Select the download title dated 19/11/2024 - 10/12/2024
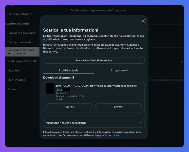The width and height of the screenshot is (189, 152). pos(96,86)
